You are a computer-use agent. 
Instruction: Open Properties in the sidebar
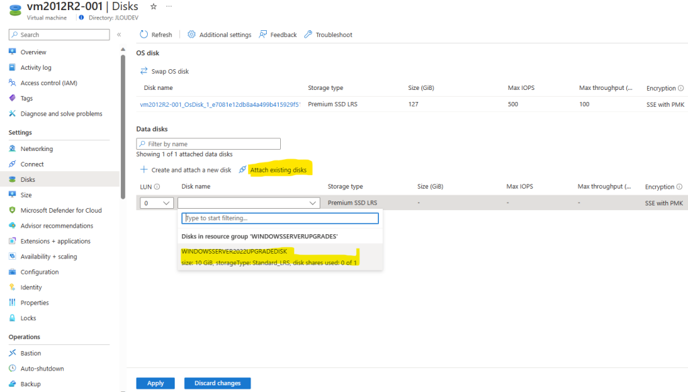pos(35,302)
